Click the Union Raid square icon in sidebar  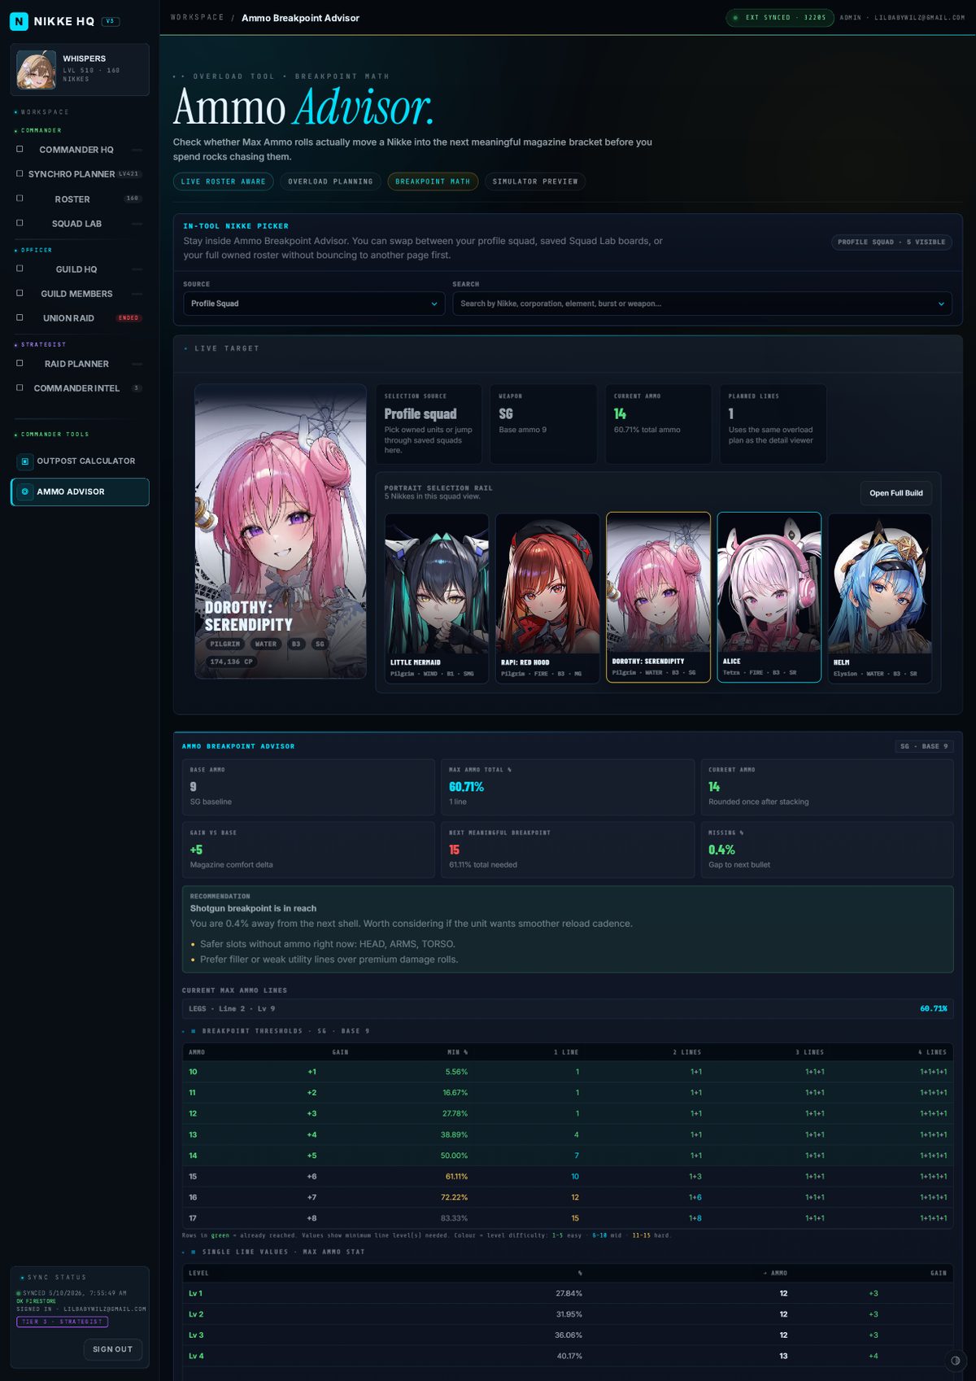click(20, 317)
